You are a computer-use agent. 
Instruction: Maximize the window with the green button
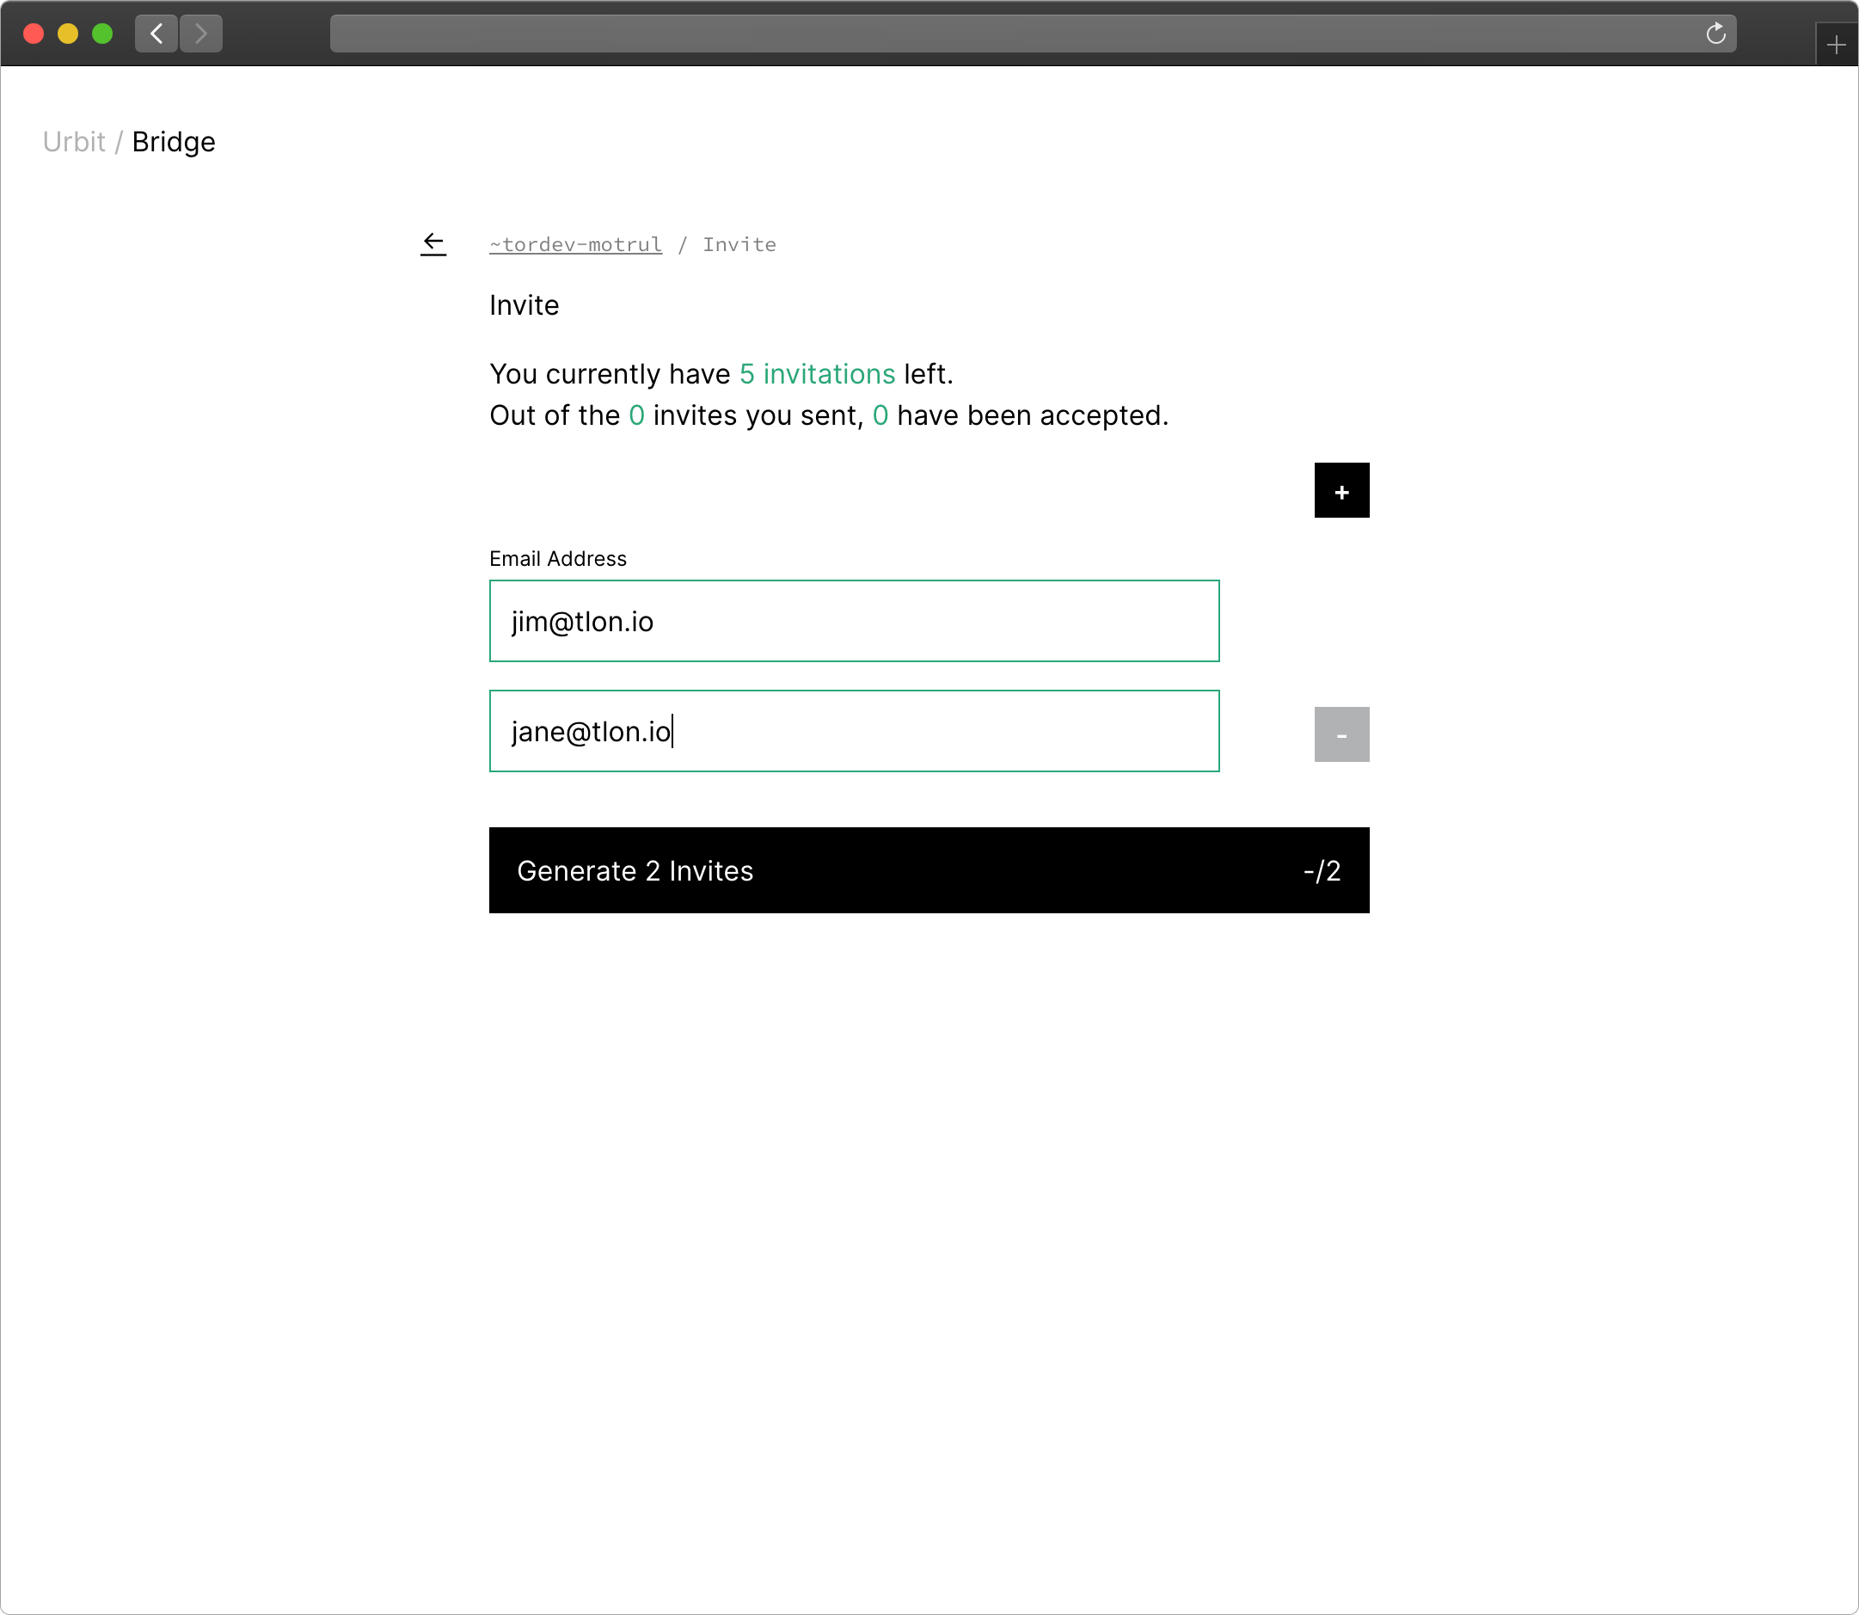tap(102, 34)
